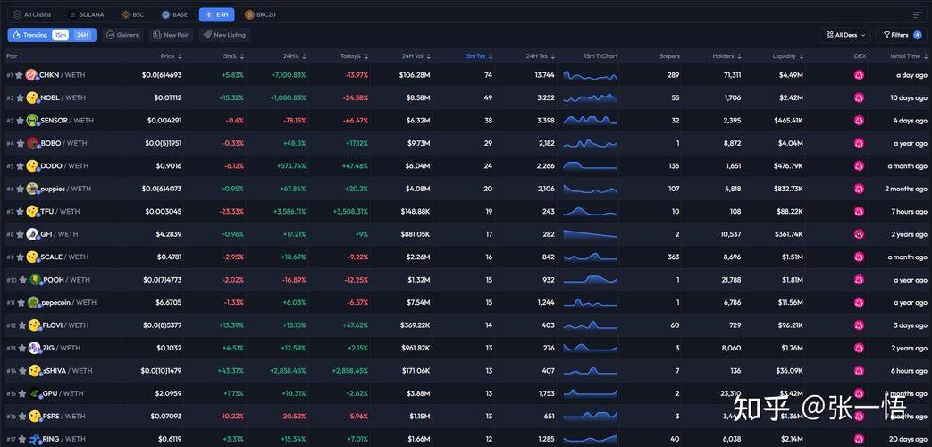
Task: Switch to SOLANA chain tab
Action: 87,15
